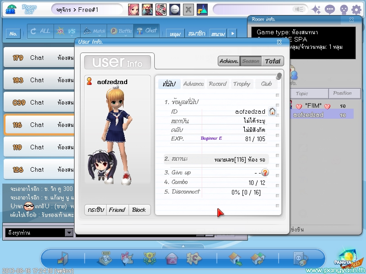The width and height of the screenshot is (366, 274).
Task: Filter rooms by Match mode
Action: point(94,31)
